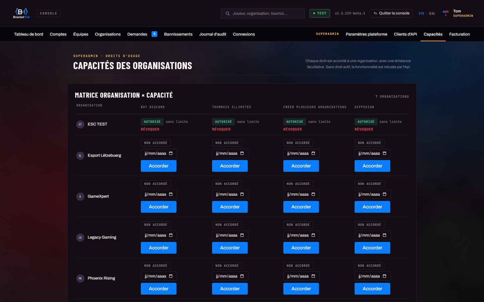Grant Diffusion to Legacy Gaming

(372, 248)
